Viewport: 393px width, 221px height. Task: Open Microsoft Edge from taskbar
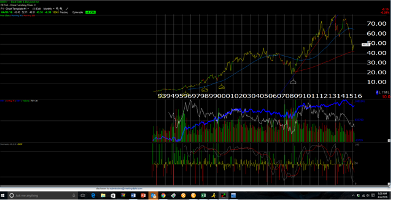(x=93, y=195)
